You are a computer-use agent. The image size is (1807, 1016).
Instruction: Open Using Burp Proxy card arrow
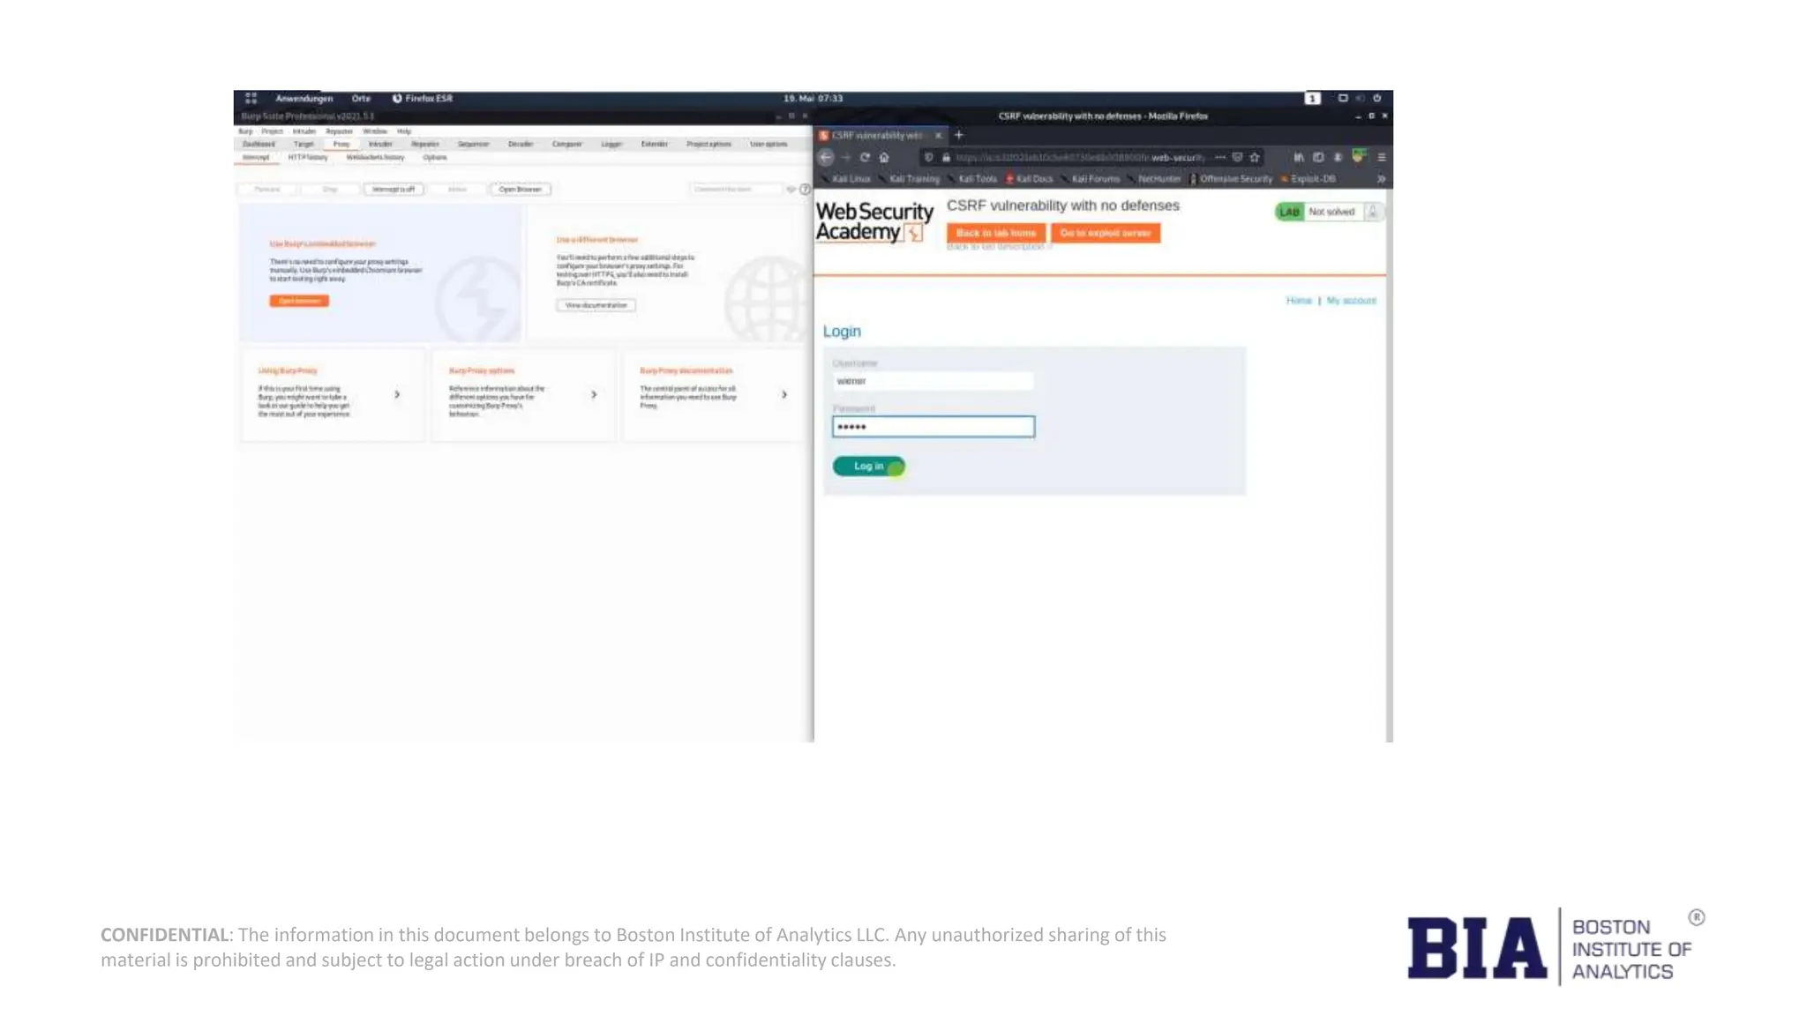(x=397, y=394)
